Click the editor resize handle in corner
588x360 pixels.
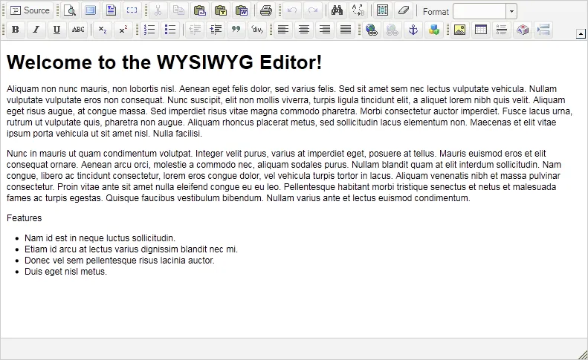coord(582,354)
